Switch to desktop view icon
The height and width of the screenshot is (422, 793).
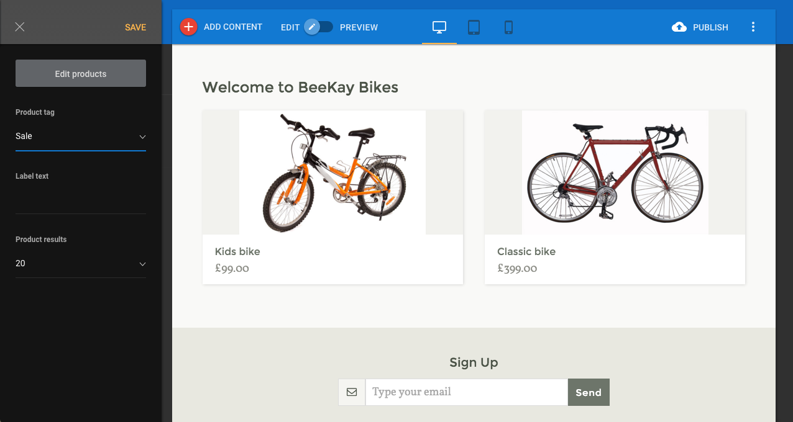click(439, 27)
